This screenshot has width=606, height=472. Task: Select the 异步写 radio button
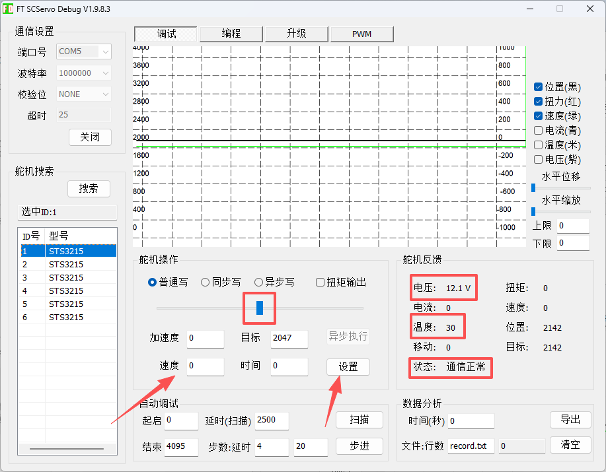click(258, 282)
